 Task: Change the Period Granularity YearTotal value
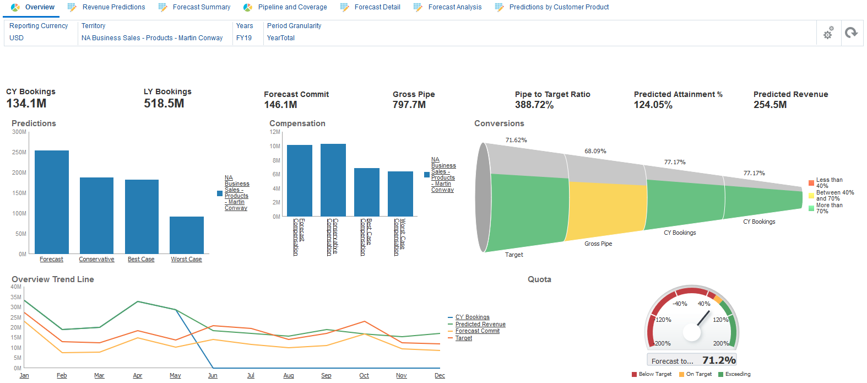pos(281,38)
